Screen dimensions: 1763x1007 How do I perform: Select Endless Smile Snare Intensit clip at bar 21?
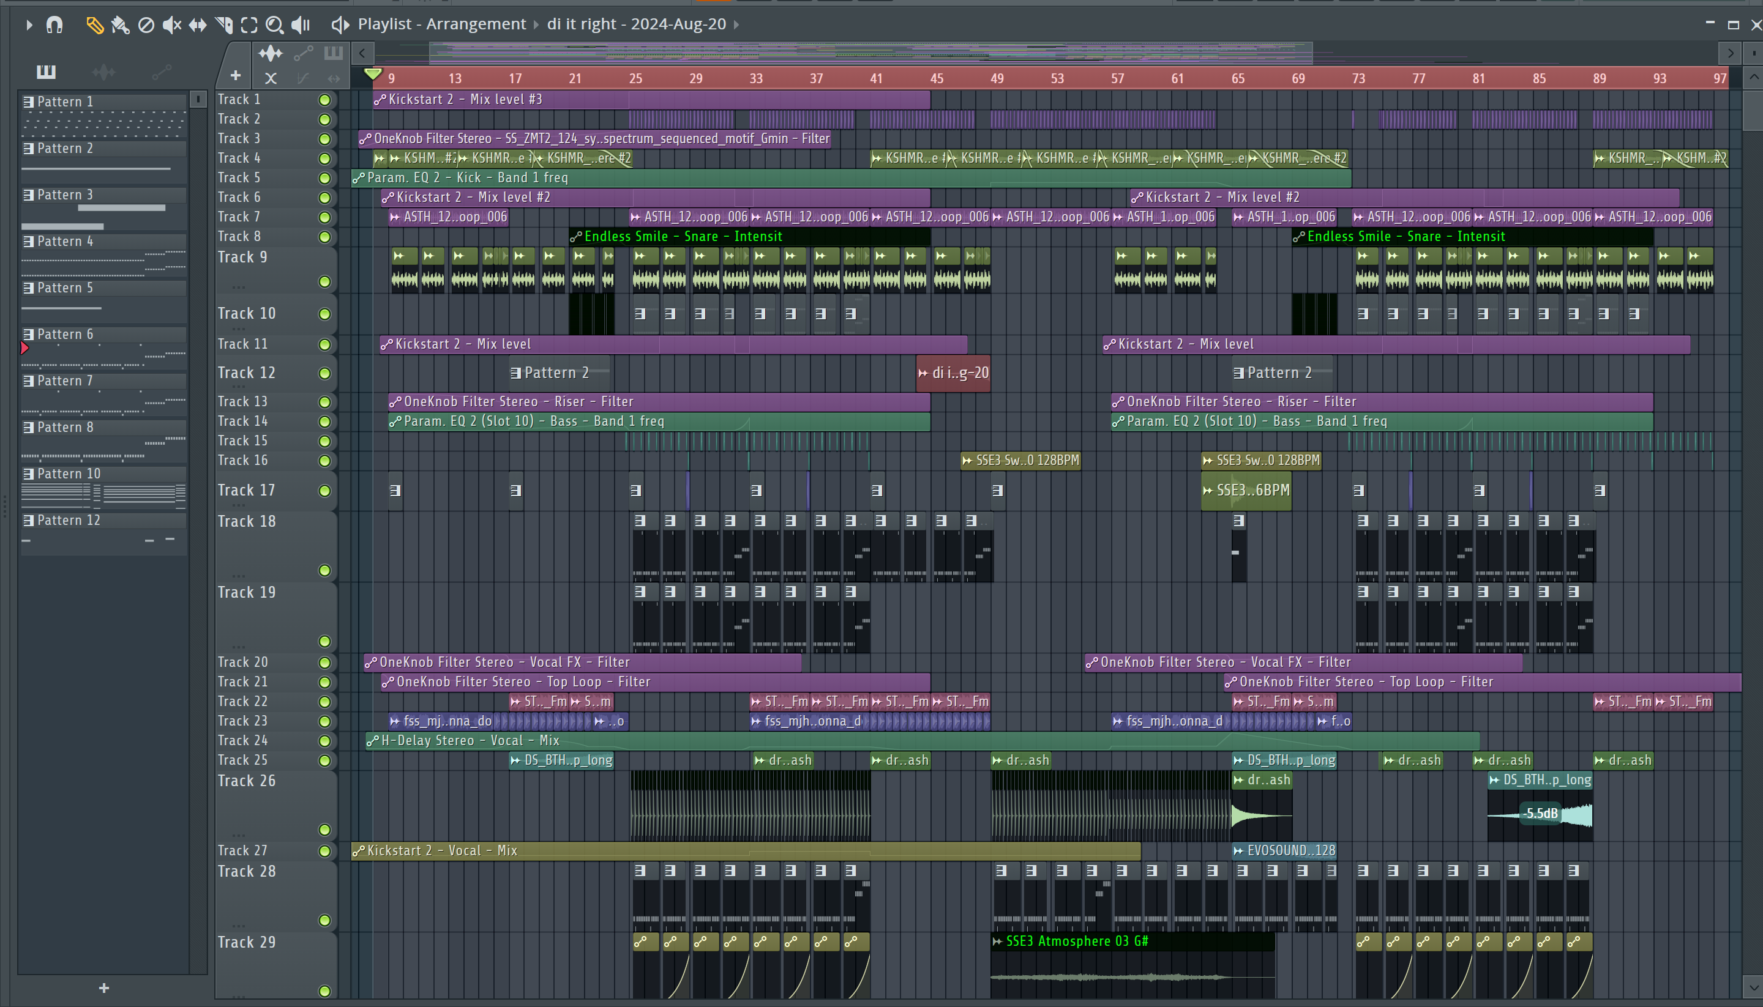click(x=749, y=237)
